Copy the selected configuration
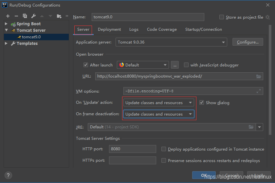 tap(25, 16)
